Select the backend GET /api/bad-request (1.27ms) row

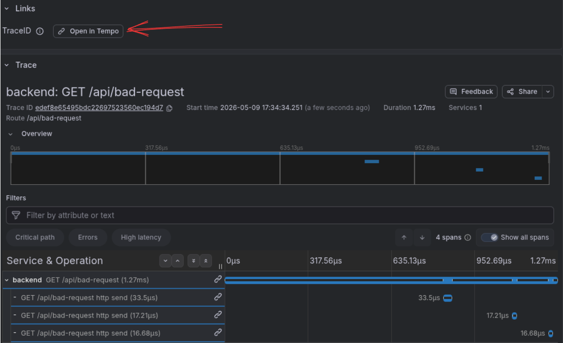[114, 279]
